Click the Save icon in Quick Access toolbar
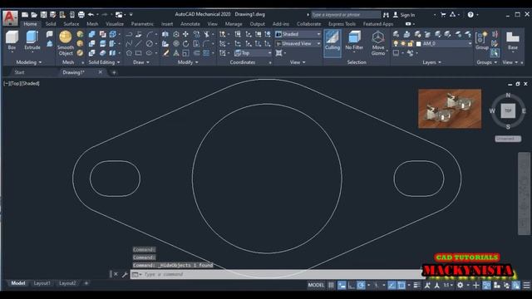The image size is (532, 299). (x=43, y=15)
